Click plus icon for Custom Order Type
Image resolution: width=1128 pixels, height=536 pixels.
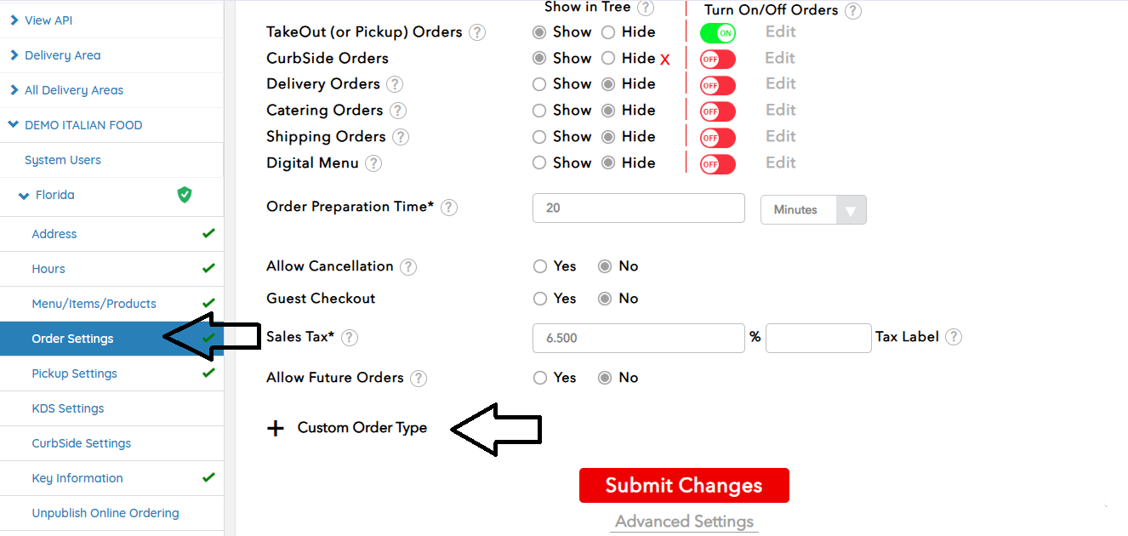pyautogui.click(x=275, y=428)
